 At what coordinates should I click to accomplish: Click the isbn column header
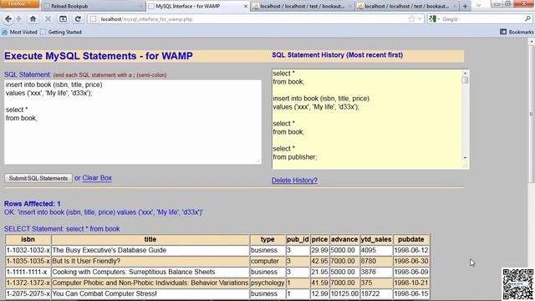(28, 239)
